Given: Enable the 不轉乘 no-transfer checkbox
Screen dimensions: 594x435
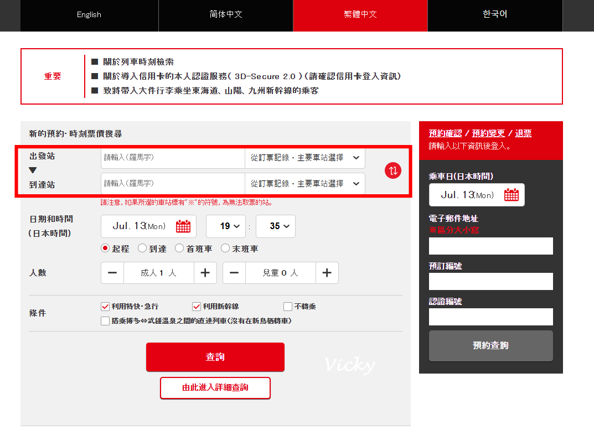Looking at the screenshot, I should [288, 306].
